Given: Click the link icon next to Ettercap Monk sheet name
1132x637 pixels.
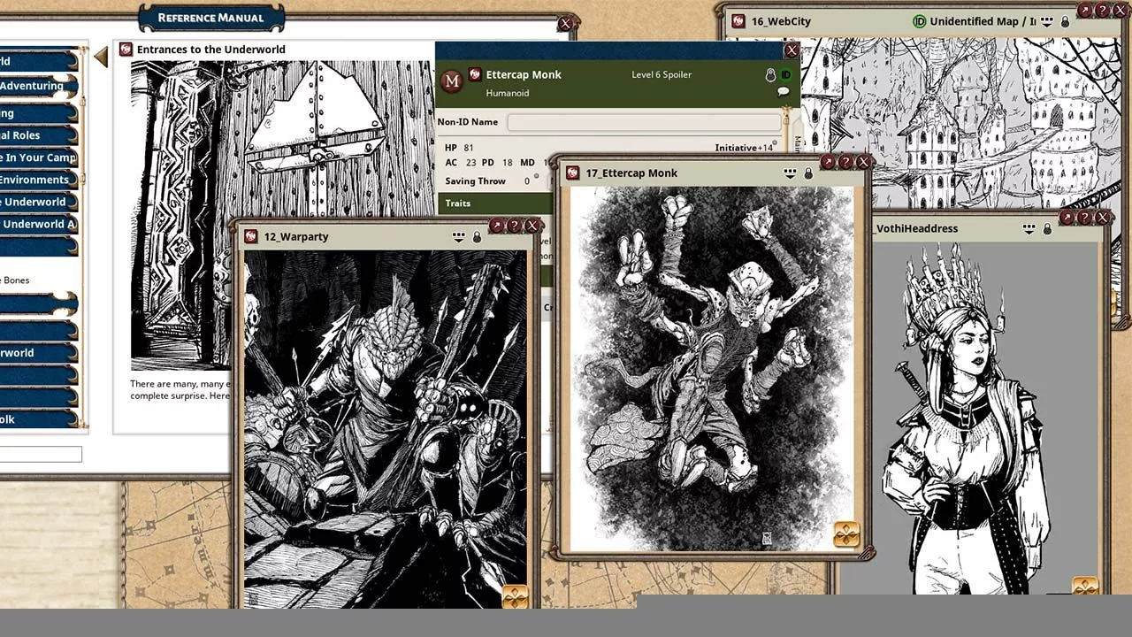Looking at the screenshot, I should [x=475, y=74].
